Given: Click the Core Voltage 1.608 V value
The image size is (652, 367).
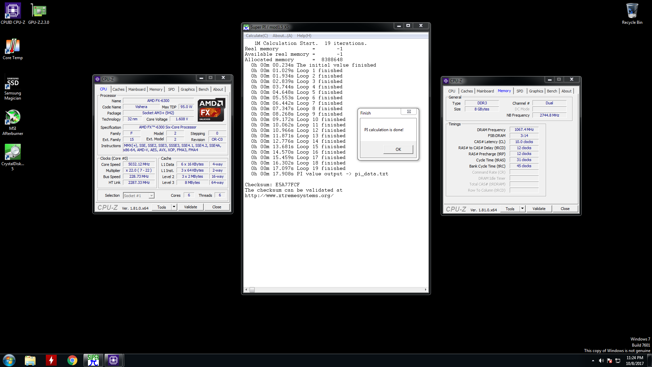Looking at the screenshot, I should tap(182, 119).
